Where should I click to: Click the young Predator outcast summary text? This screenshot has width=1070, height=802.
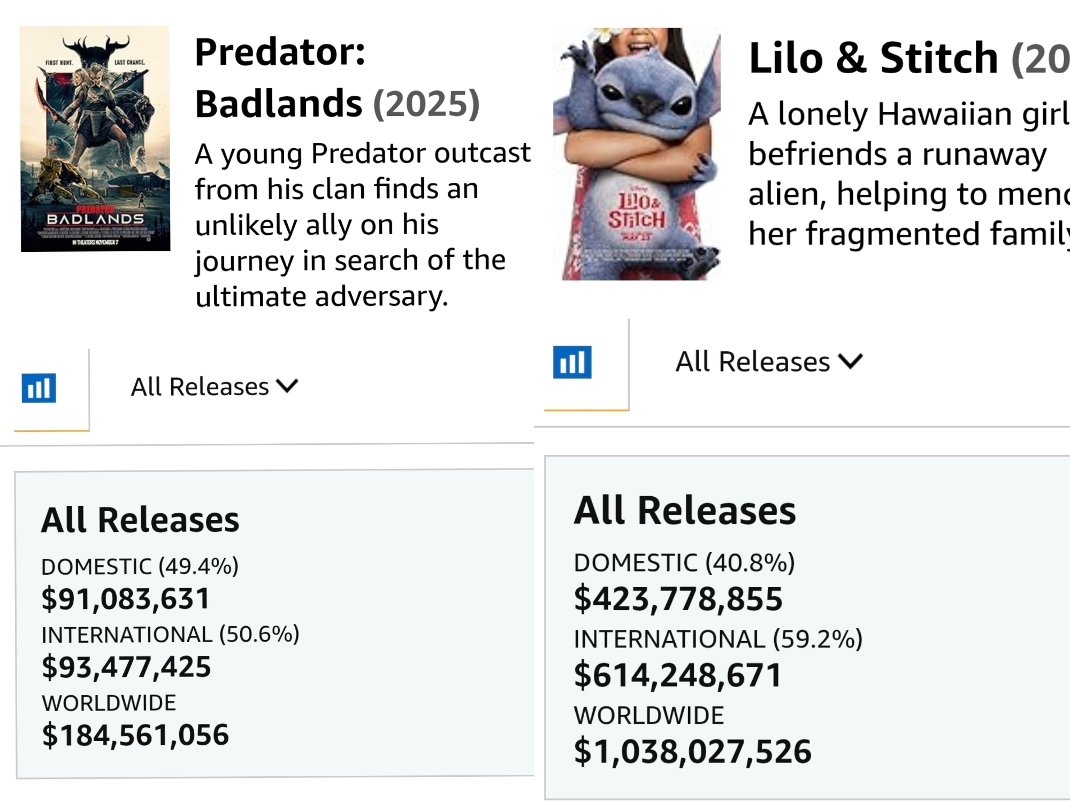(362, 225)
